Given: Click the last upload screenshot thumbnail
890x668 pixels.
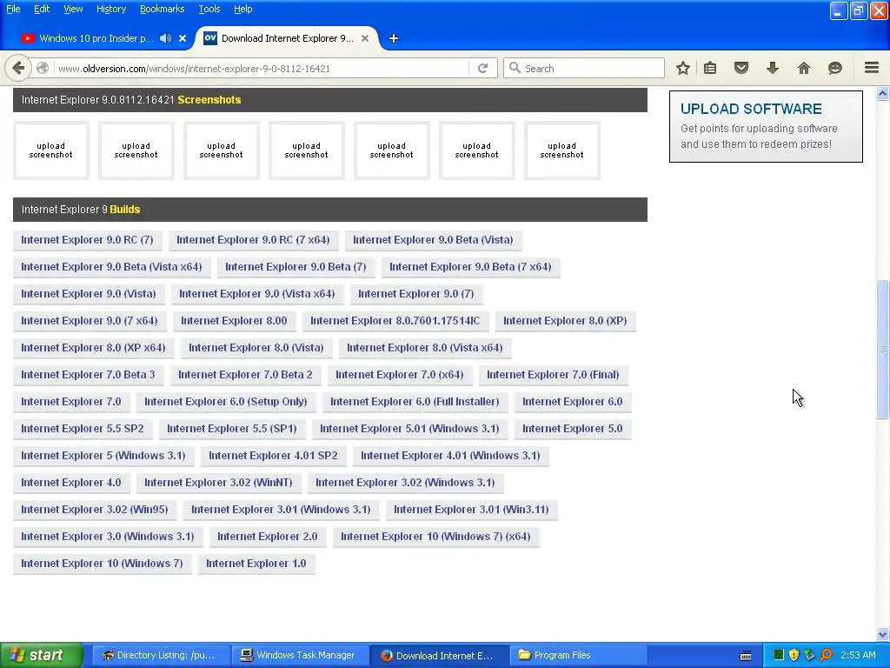Looking at the screenshot, I should pos(562,150).
